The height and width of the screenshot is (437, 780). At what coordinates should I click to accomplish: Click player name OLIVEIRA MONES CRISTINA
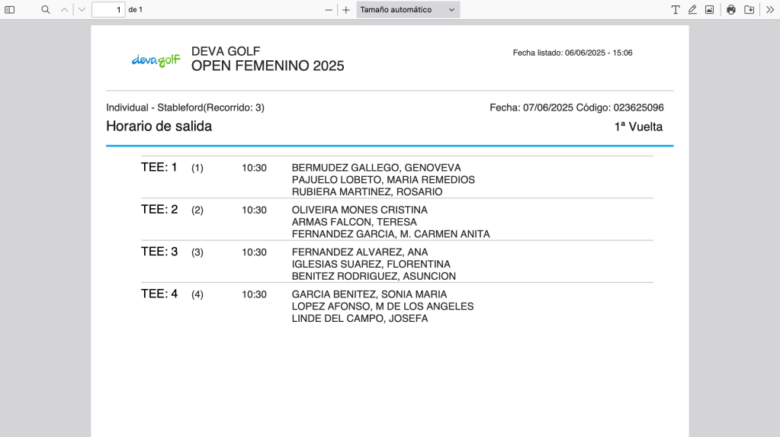click(359, 210)
